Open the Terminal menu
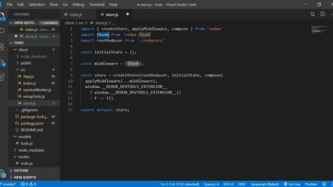Viewport: 333px width, 187px height. coord(97,5)
